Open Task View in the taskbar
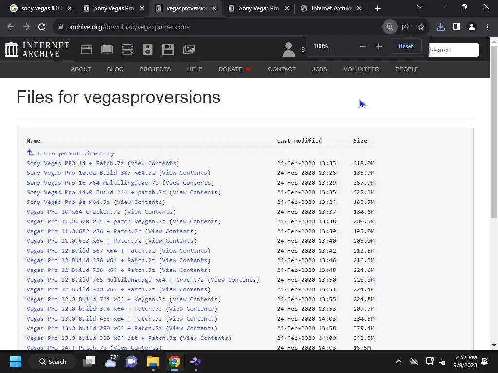 click(89, 361)
